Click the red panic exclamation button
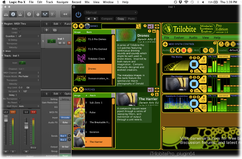 point(190,50)
